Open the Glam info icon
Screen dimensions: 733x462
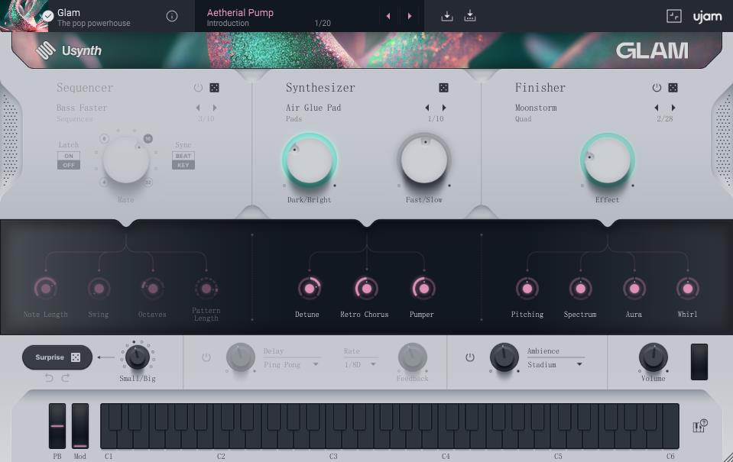click(x=171, y=16)
